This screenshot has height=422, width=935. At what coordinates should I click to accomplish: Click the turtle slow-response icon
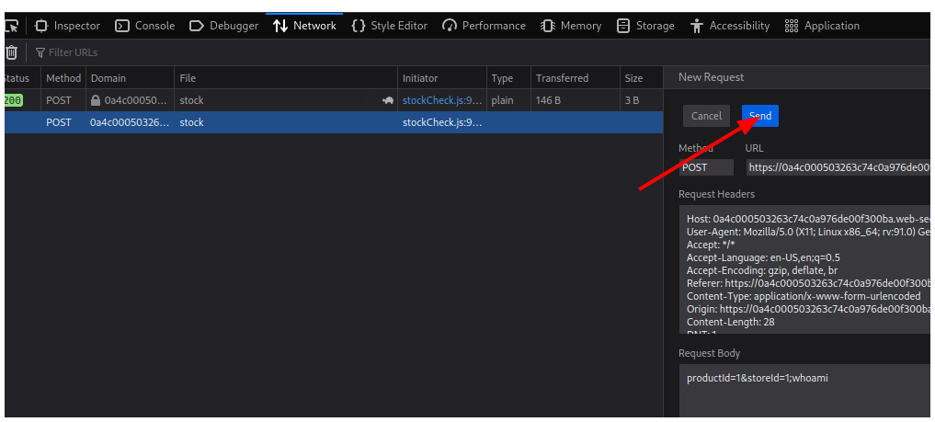pyautogui.click(x=388, y=100)
